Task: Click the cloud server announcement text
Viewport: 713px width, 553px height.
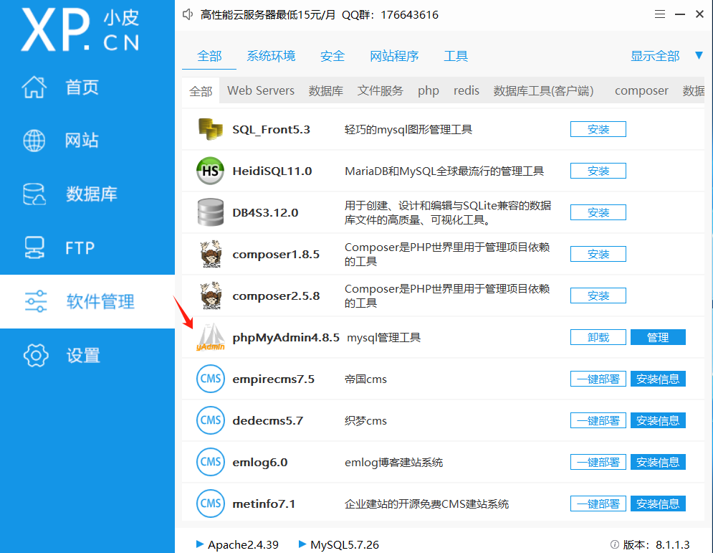Action: 319,14
